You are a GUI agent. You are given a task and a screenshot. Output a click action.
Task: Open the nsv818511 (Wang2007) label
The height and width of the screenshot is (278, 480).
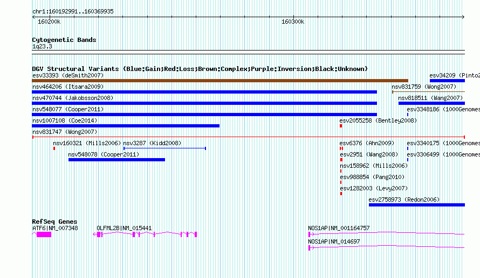pyautogui.click(x=430, y=98)
